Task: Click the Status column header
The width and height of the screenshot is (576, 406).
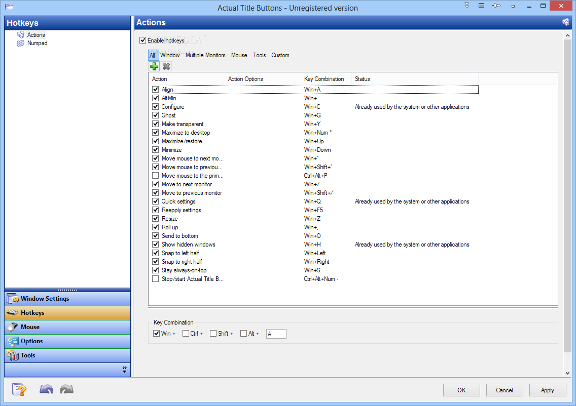Action: click(x=415, y=79)
